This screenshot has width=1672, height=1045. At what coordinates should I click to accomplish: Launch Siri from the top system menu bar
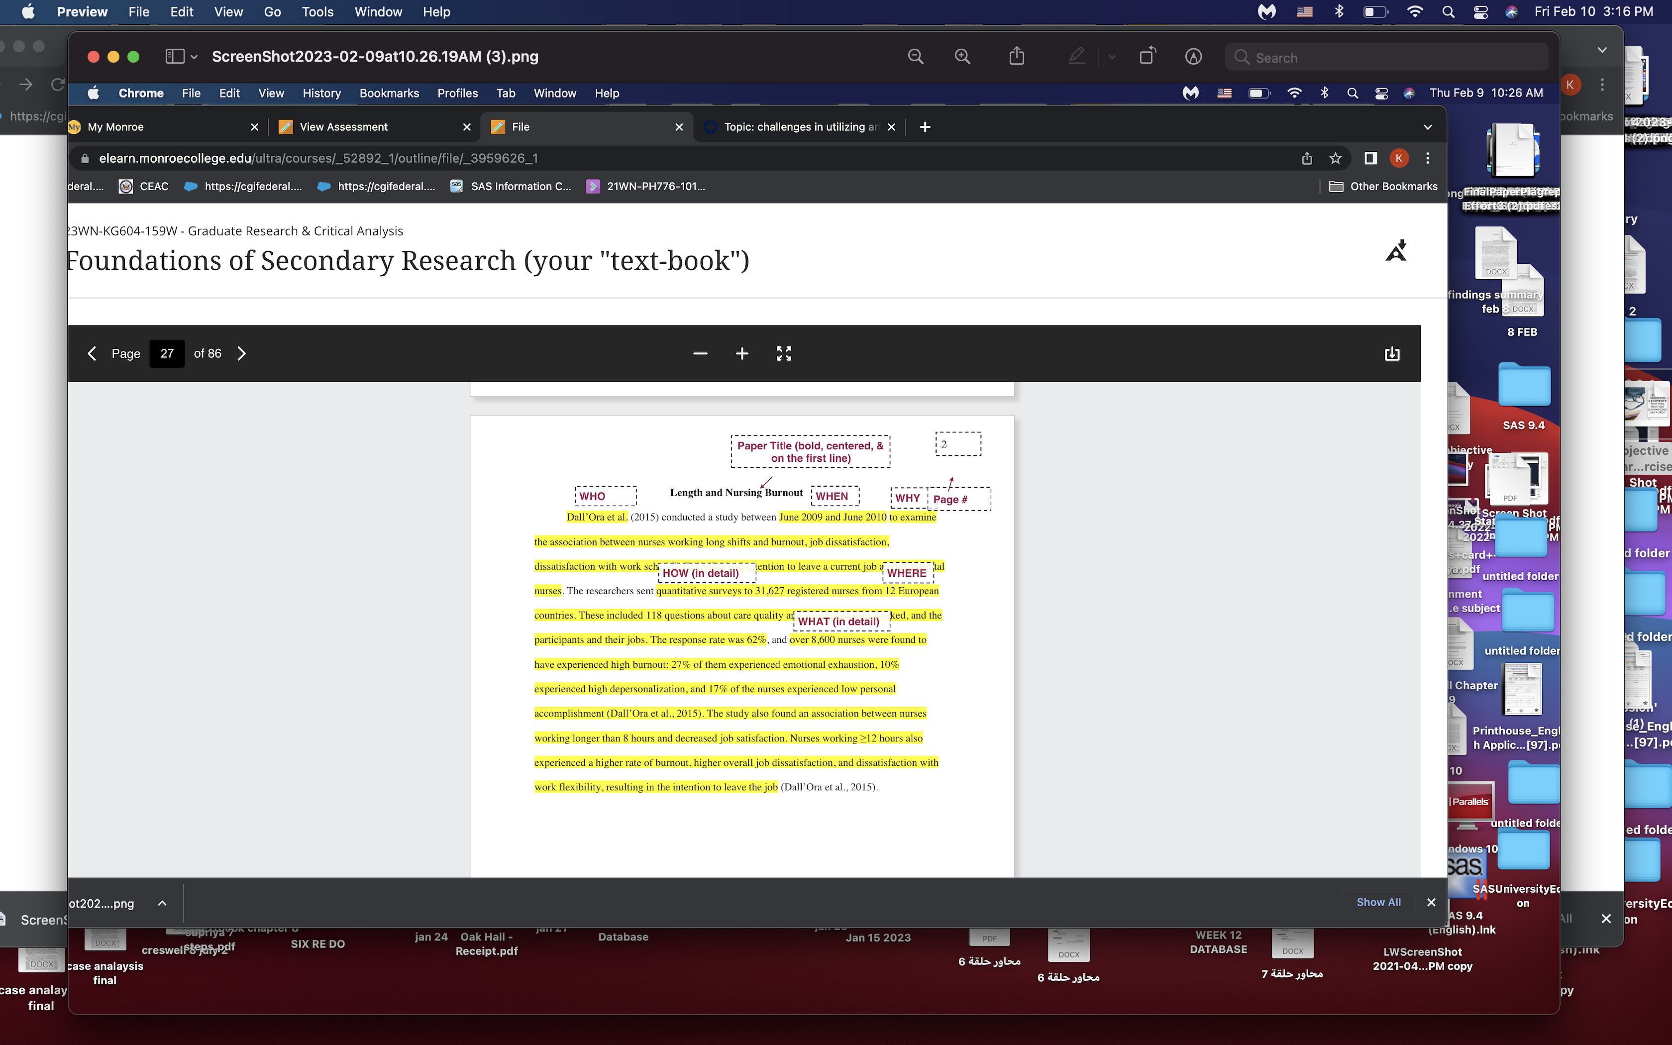1512,12
